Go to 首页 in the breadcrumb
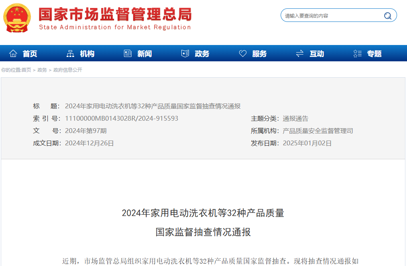The image size is (407, 266). (x=26, y=70)
